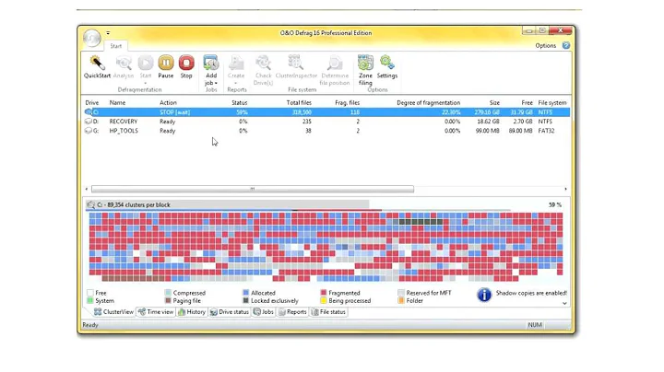This screenshot has height=372, width=664.
Task: Click the System green legend swatch
Action: pyautogui.click(x=89, y=300)
